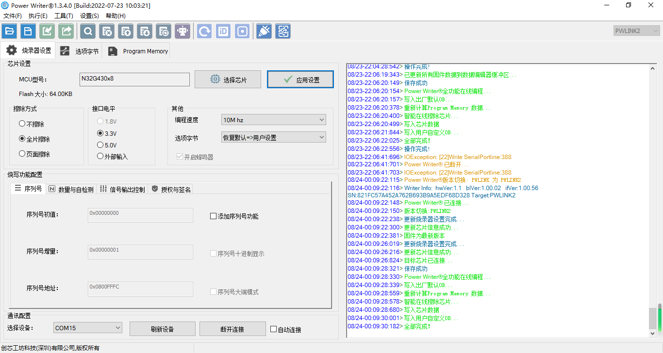
Task: Click the reset target circular-arrow icon
Action: pos(204,32)
